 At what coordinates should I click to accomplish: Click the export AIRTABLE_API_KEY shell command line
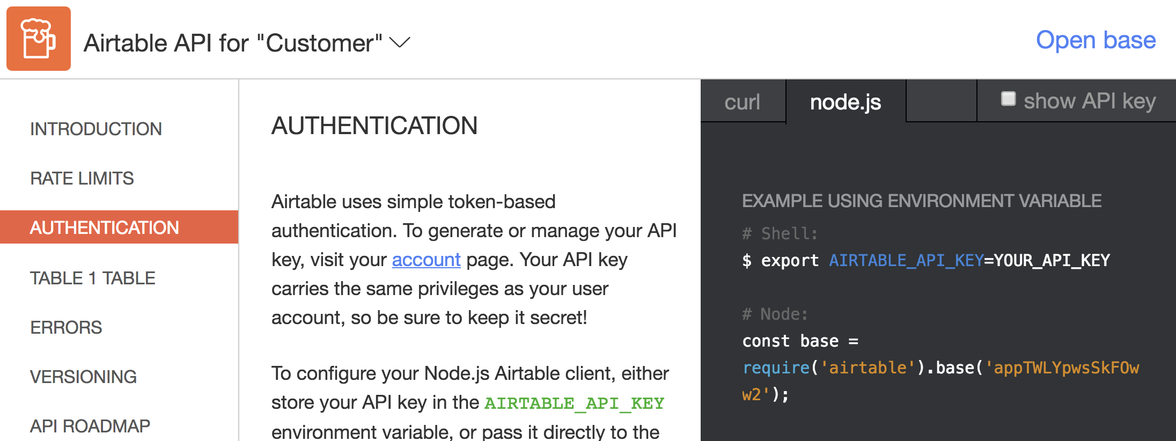tap(926, 261)
